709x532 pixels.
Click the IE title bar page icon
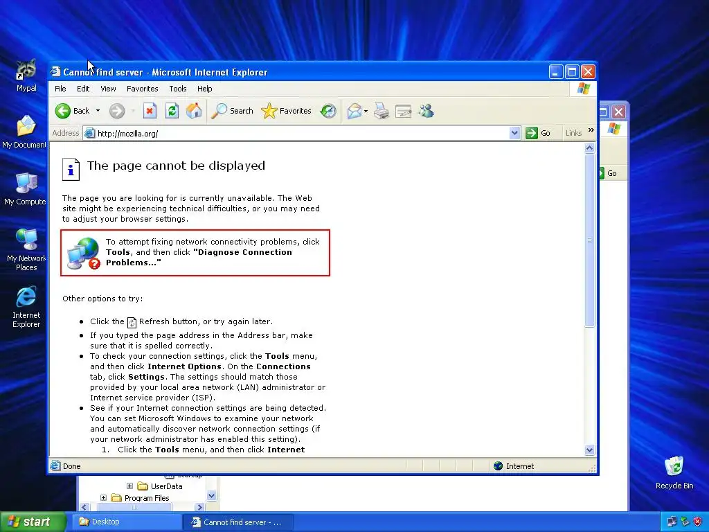pos(55,71)
